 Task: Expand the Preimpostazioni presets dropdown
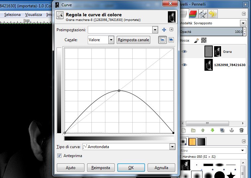coord(155,30)
